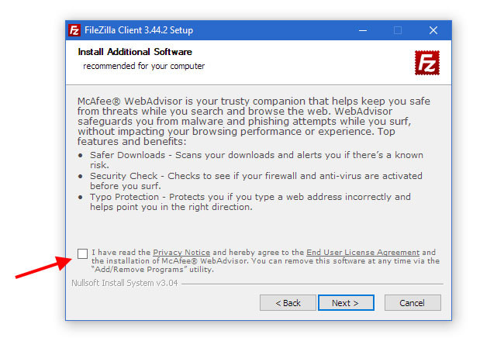Tick the agree to McAfee WebAdvisor checkbox

(83, 253)
